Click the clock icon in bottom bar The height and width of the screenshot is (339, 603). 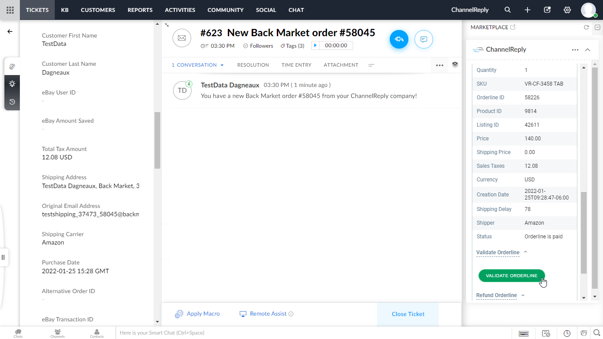tap(567, 333)
